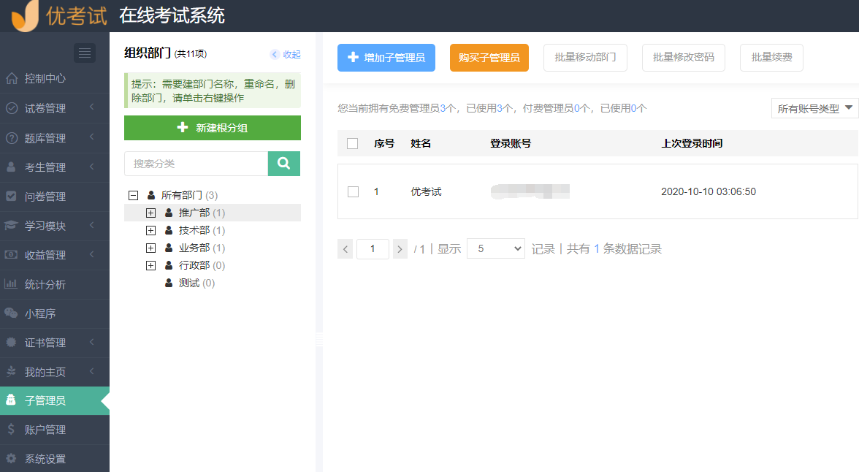
Task: Tick the select-all checkbox in table header
Action: 353,144
